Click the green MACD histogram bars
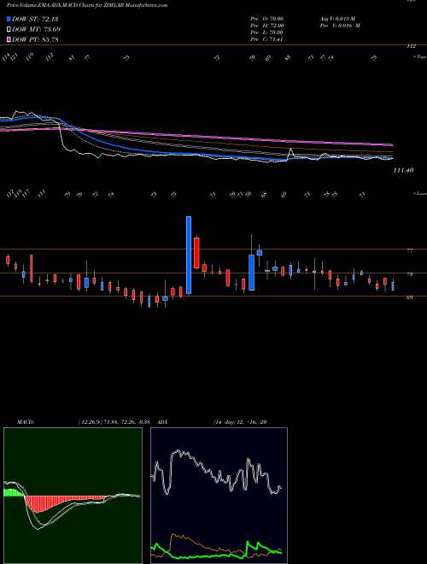Viewport: 427px width, 564px height. (14, 492)
